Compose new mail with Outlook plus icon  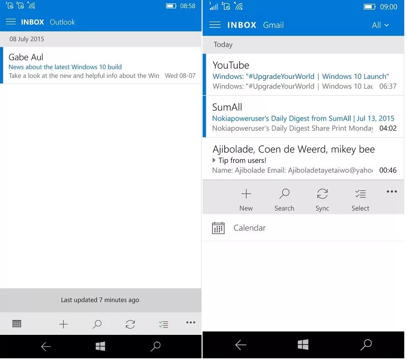tap(63, 324)
